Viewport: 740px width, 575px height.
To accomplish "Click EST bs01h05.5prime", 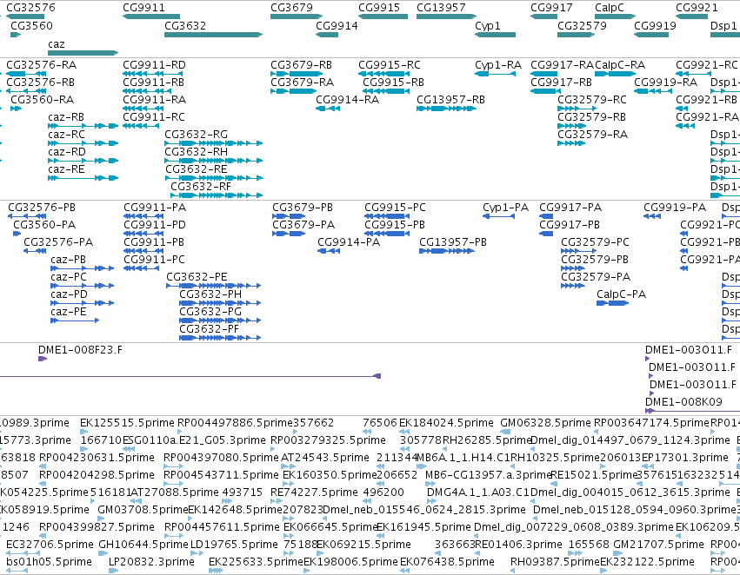I will point(49,562).
